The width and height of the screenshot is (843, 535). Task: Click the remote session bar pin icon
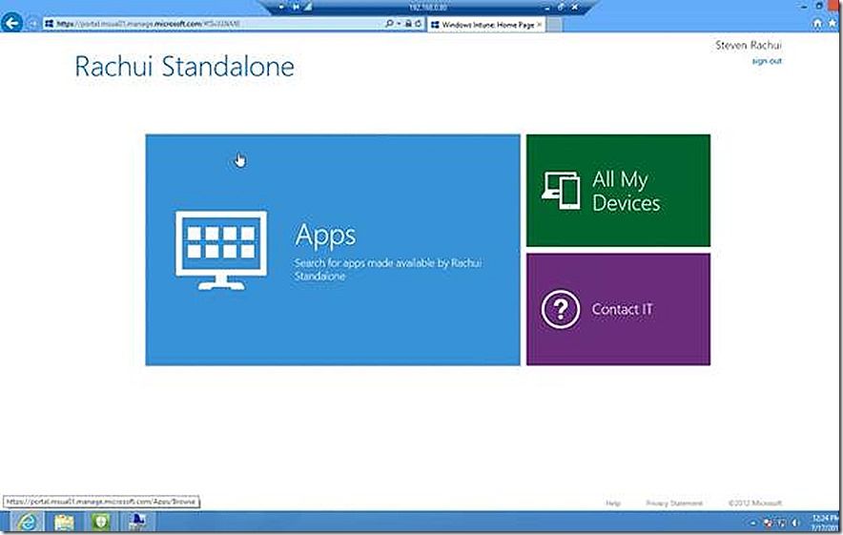(296, 7)
